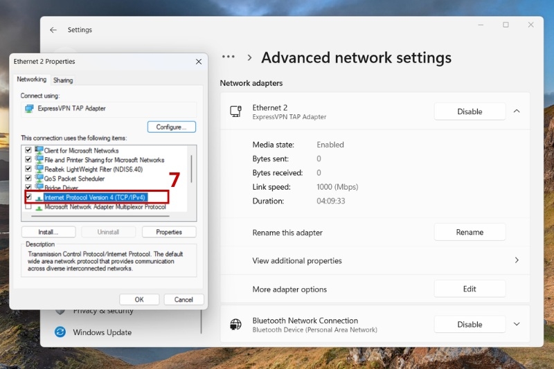Select Internet Protocol Version 4 (TCP/IPv4) row
The height and width of the screenshot is (369, 554).
click(95, 197)
